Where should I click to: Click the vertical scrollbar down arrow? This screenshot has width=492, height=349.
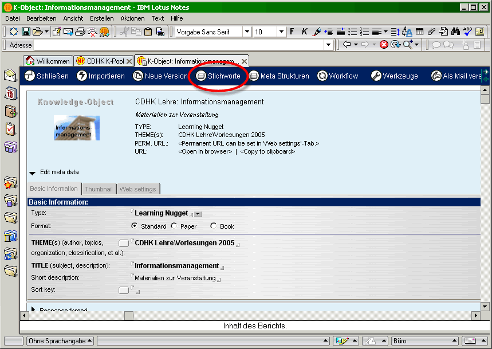485,307
